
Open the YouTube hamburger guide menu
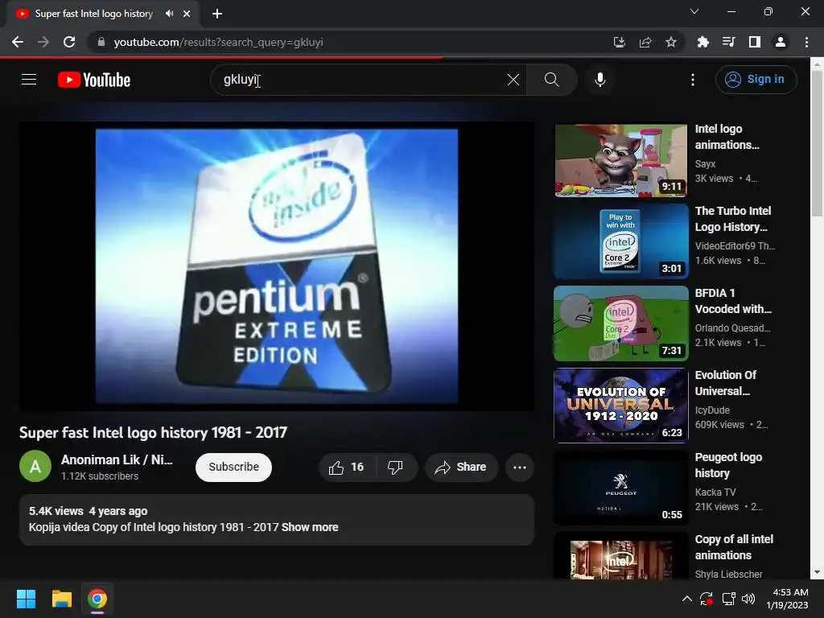[x=29, y=80]
